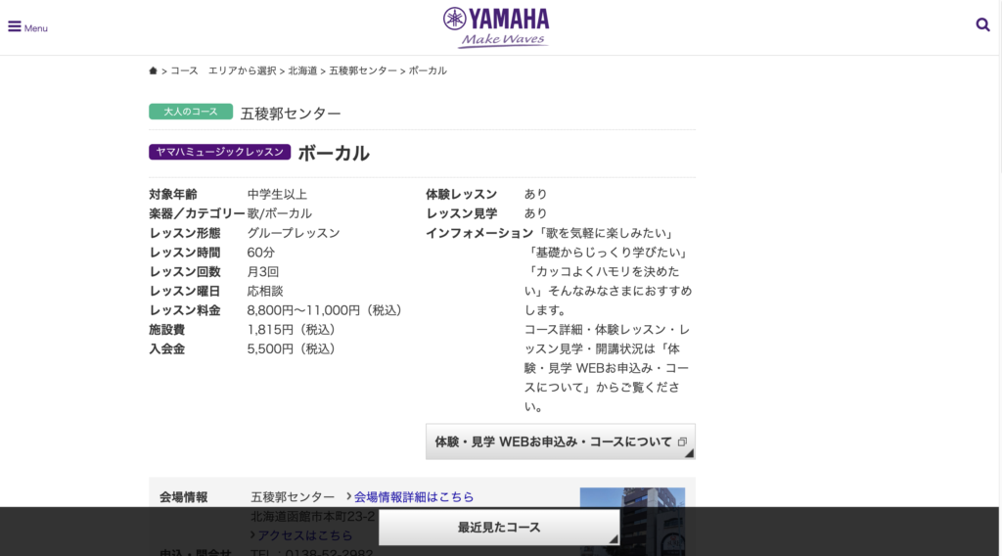The width and height of the screenshot is (1002, 556).
Task: Click the search magnifier icon
Action: pyautogui.click(x=982, y=24)
